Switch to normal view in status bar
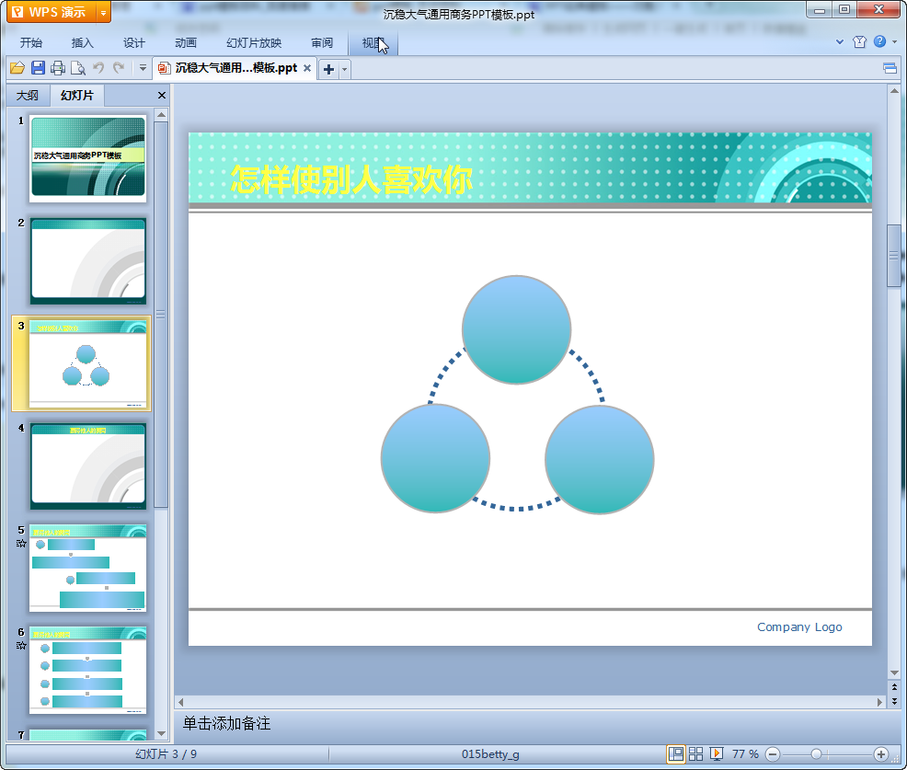Viewport: 907px width, 770px height. click(x=676, y=754)
